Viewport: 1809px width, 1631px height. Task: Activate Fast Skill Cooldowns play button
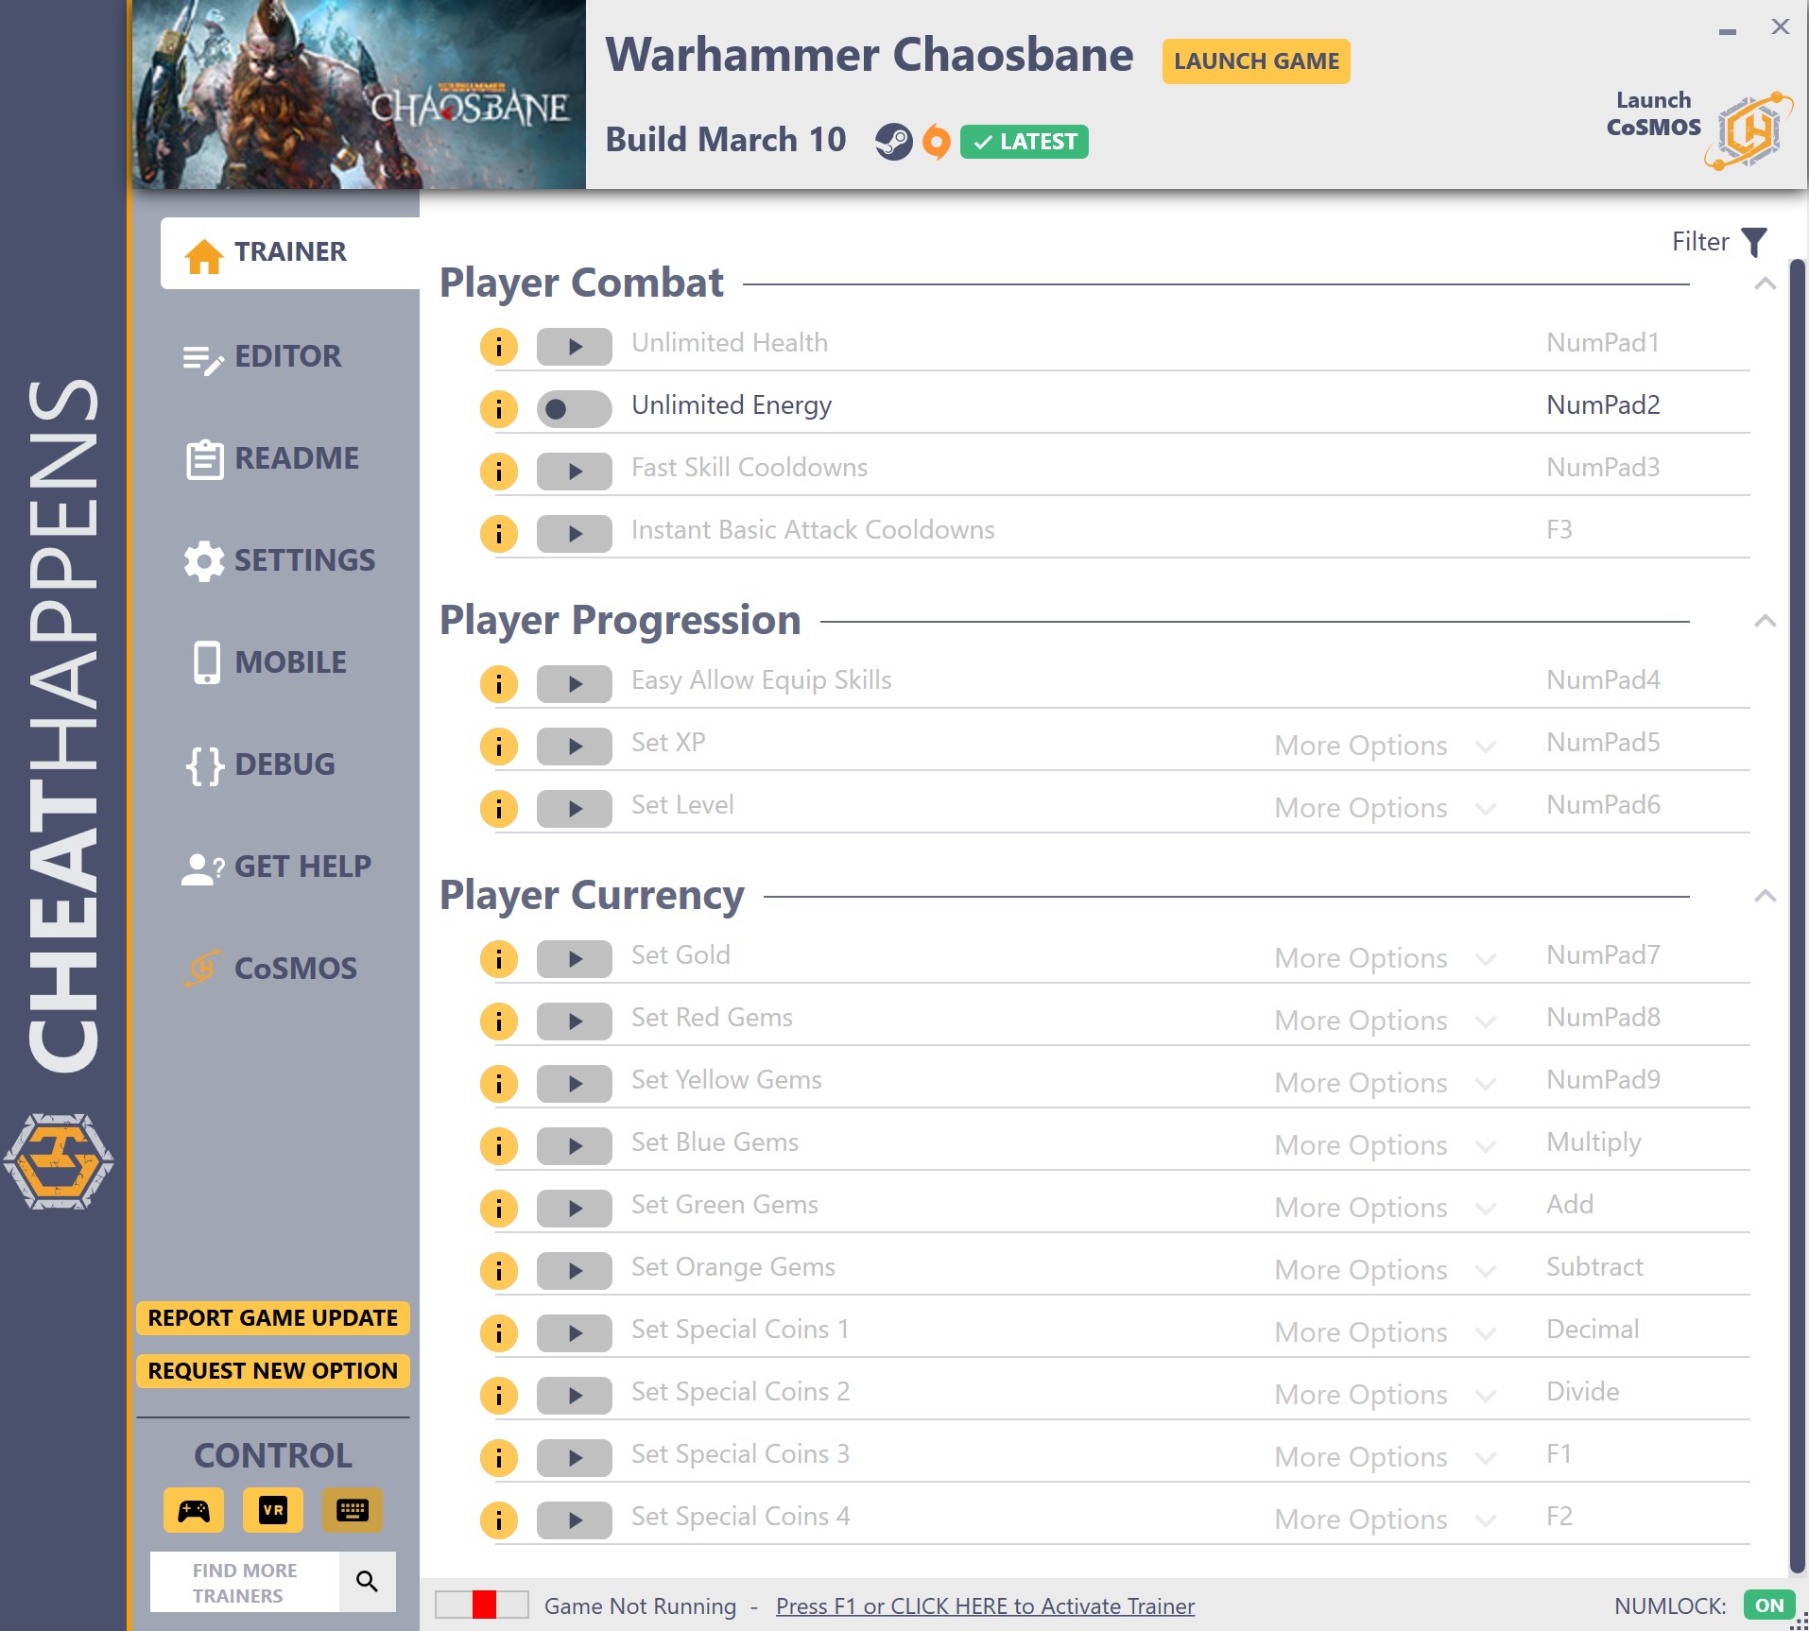coord(575,472)
